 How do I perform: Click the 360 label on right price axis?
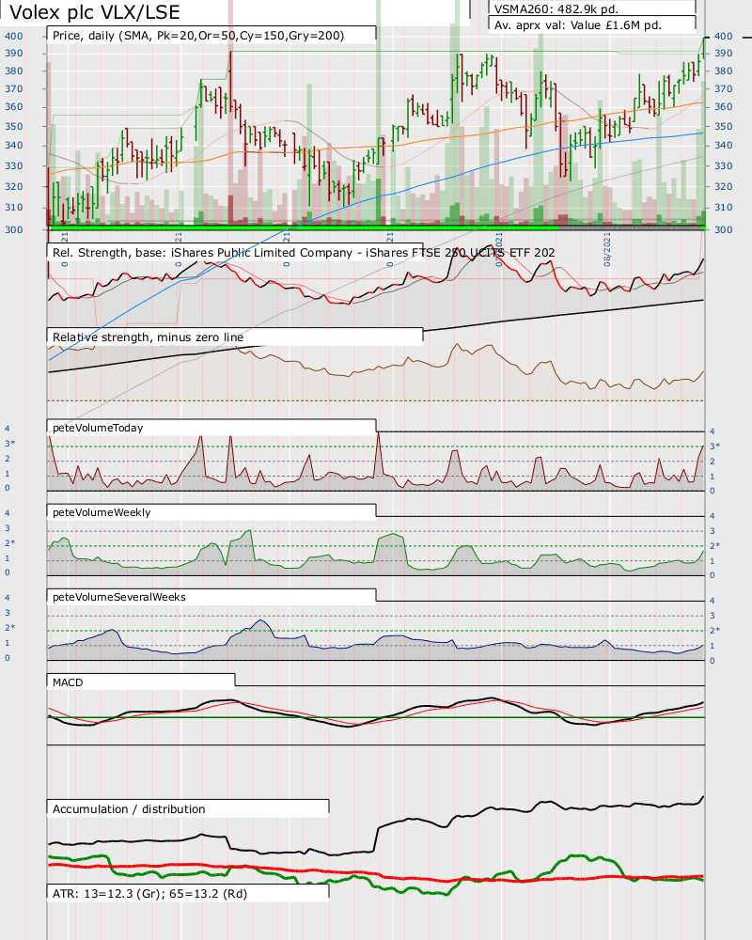coord(723,107)
